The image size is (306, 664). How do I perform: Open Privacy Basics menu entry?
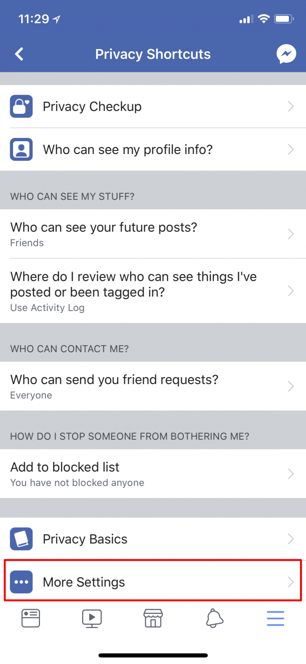85,539
